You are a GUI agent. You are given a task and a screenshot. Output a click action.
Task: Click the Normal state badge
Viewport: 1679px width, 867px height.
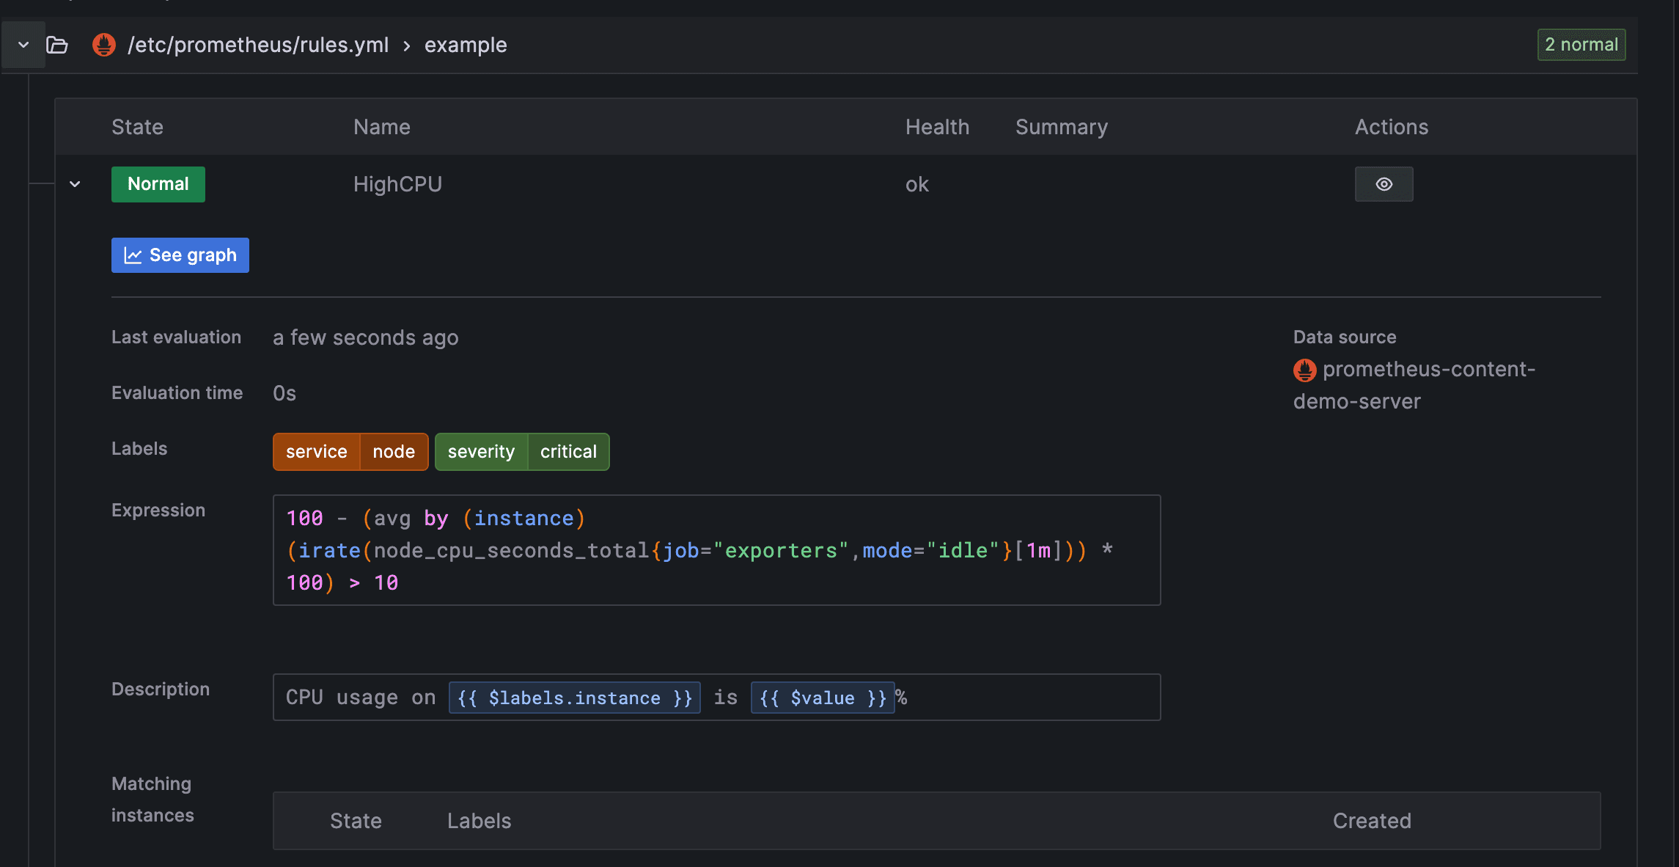click(x=158, y=184)
